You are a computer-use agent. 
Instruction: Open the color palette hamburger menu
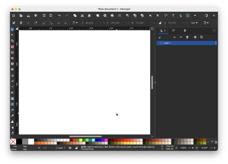[216, 142]
